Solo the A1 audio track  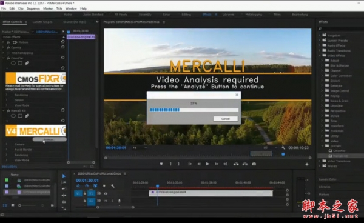click(x=113, y=201)
